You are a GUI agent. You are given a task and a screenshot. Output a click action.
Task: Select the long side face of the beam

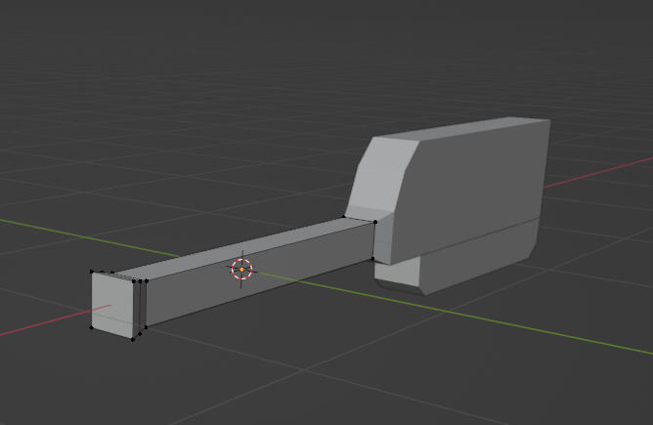[x=258, y=274]
